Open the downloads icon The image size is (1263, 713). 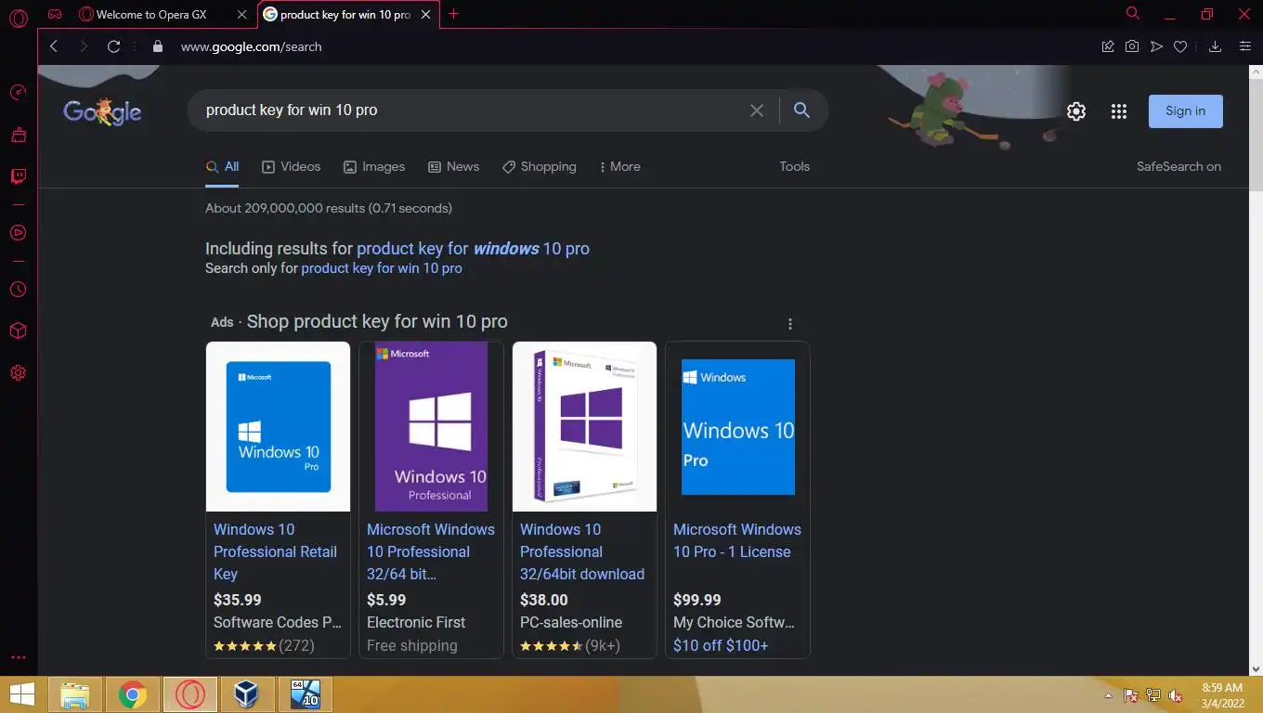1215,46
